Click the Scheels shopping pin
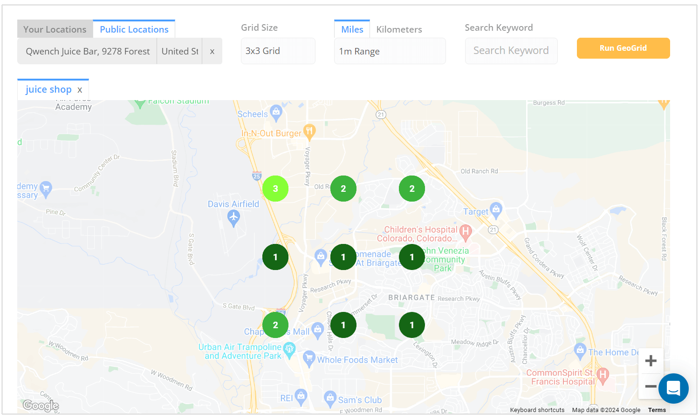Image resolution: width=699 pixels, height=419 pixels. click(276, 112)
